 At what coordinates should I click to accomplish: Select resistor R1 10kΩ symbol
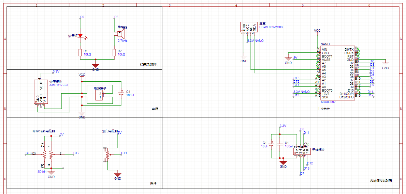[x=80, y=52]
